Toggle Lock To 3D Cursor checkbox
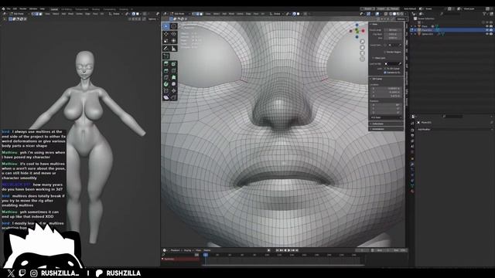 [x=385, y=69]
